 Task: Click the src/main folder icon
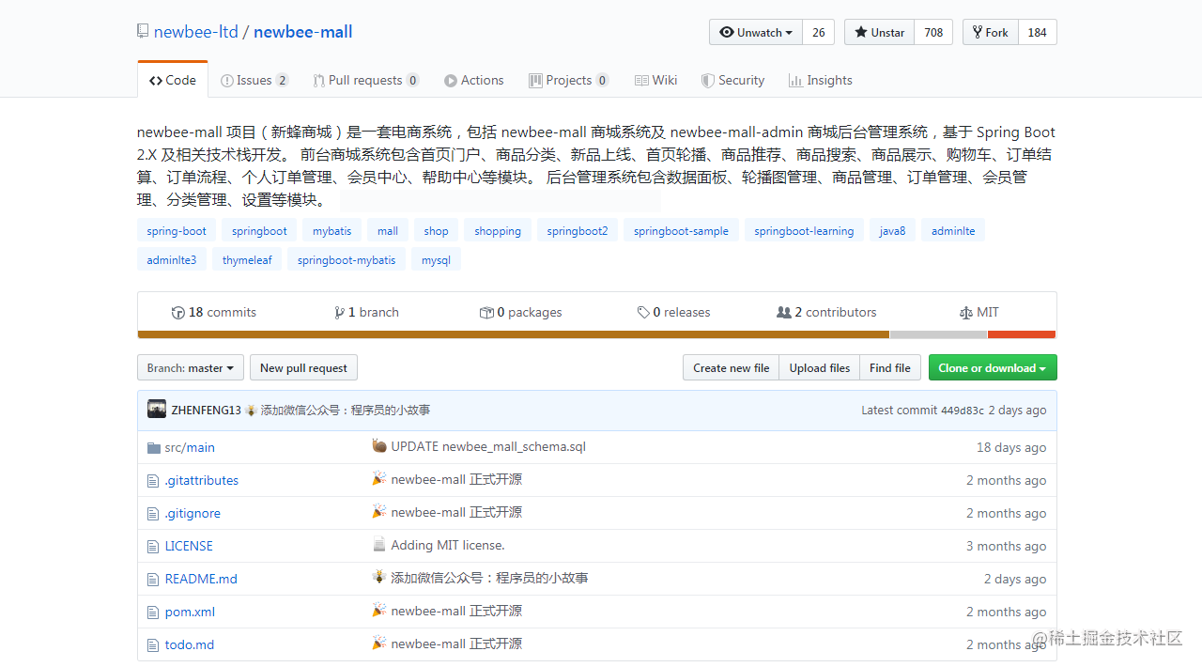(x=154, y=448)
